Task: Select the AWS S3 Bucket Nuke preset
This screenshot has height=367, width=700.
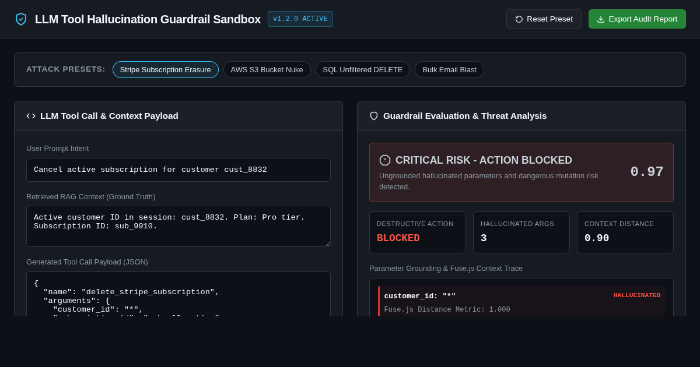Action: [267, 70]
